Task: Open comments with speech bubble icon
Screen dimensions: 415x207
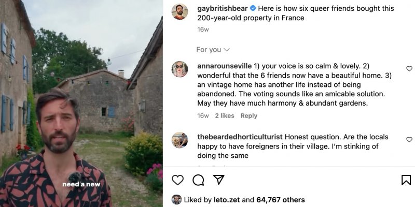Action: 198,180
